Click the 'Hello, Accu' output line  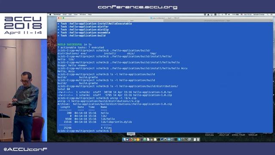66,71
